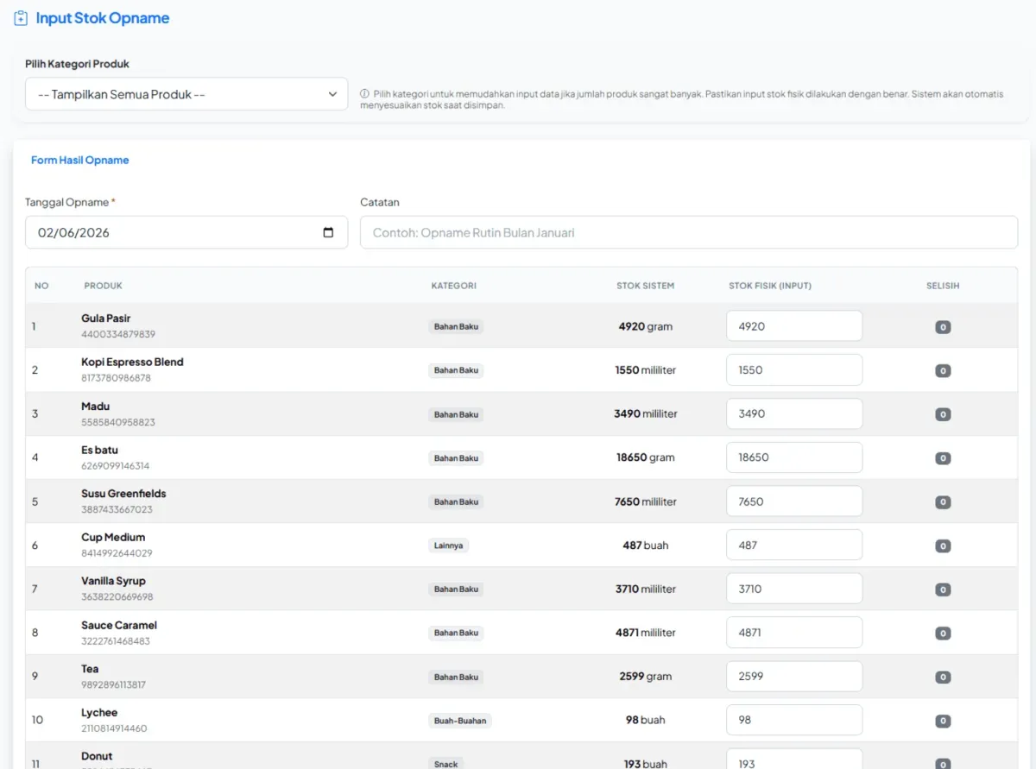Click the Selisih badge for Gula Pasir

(x=943, y=327)
